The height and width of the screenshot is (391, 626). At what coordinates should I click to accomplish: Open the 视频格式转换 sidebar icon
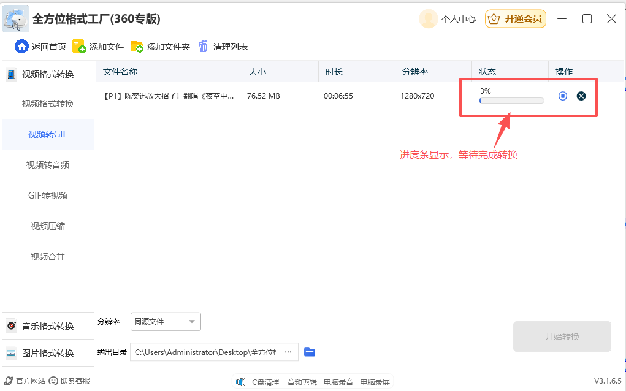pyautogui.click(x=12, y=74)
